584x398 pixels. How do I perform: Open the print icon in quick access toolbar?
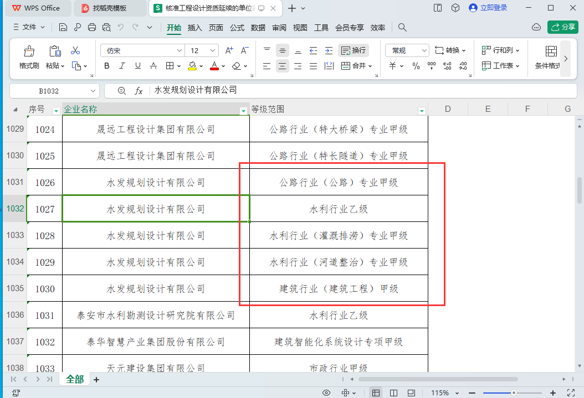91,27
